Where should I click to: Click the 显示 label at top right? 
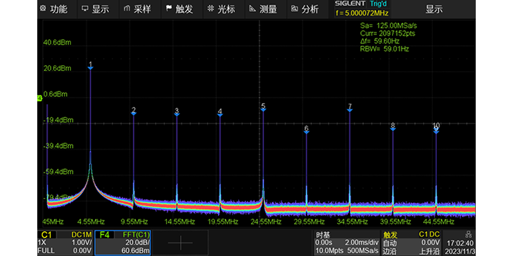coord(434,9)
